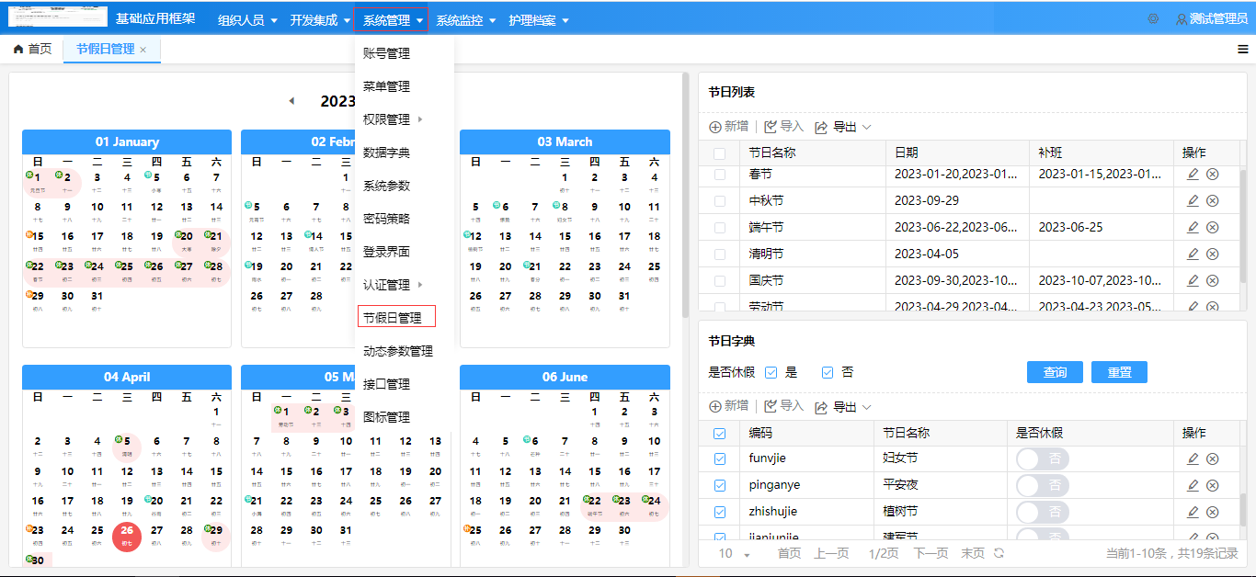Click the settings gear icon in the top bar
The height and width of the screenshot is (577, 1256).
coord(1153,17)
